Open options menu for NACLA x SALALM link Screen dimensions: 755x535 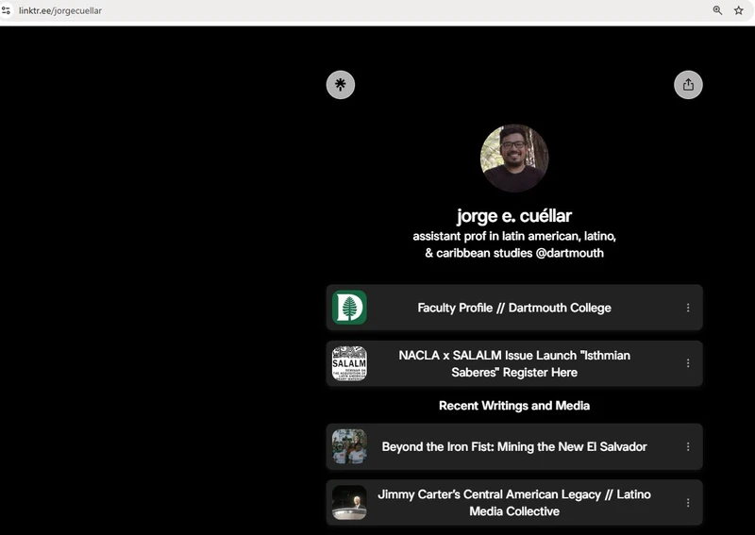click(688, 363)
